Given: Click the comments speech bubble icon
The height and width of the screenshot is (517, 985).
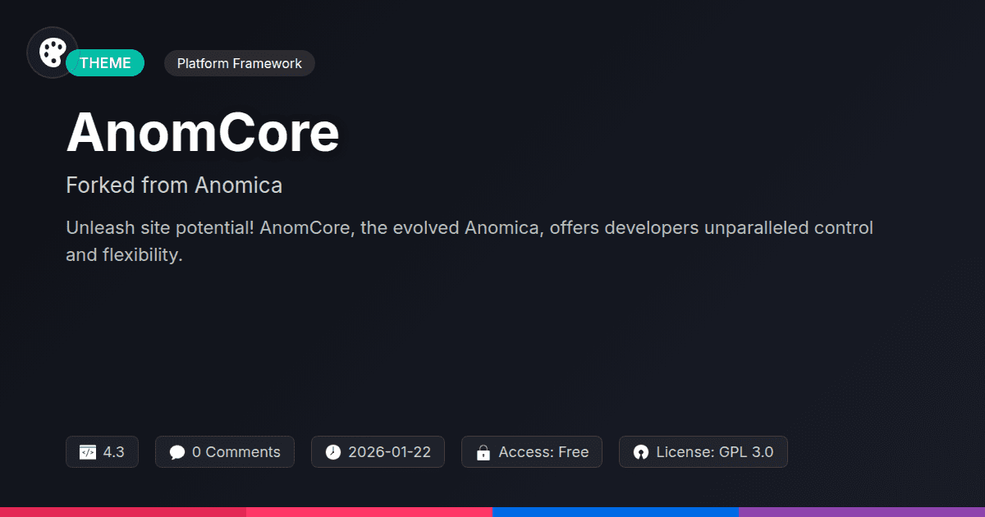Looking at the screenshot, I should click(x=177, y=451).
